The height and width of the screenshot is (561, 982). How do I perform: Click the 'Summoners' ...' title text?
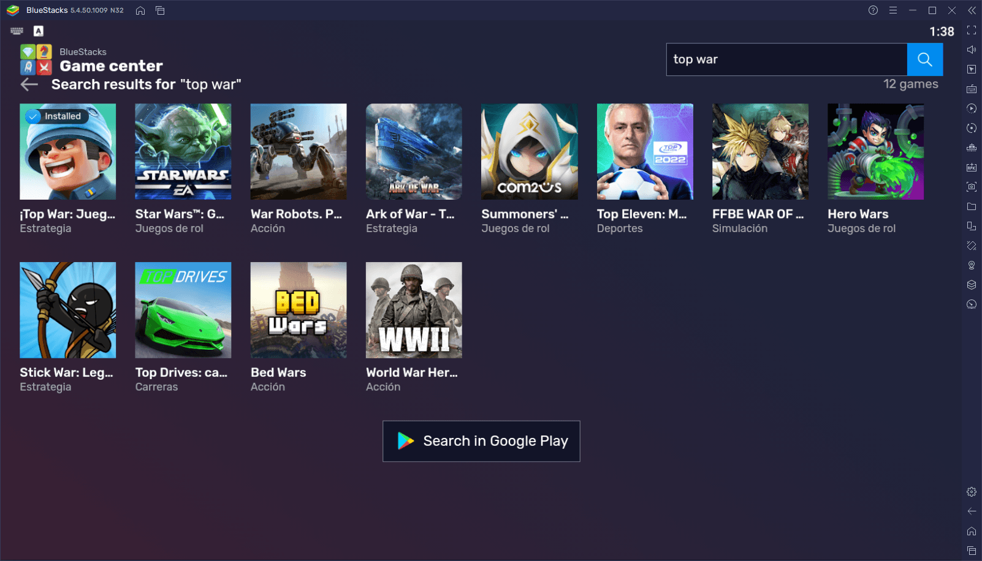coord(525,214)
